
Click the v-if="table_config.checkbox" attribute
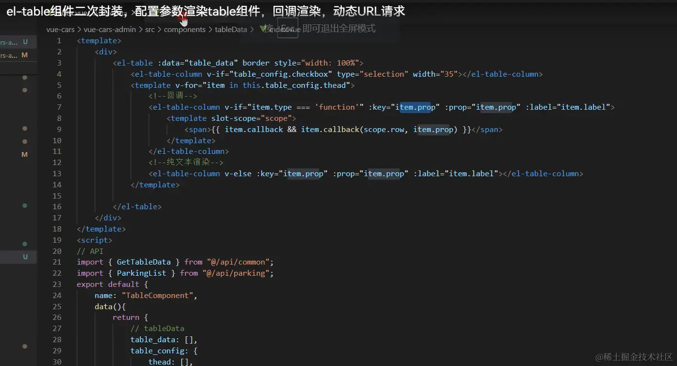[x=270, y=74]
